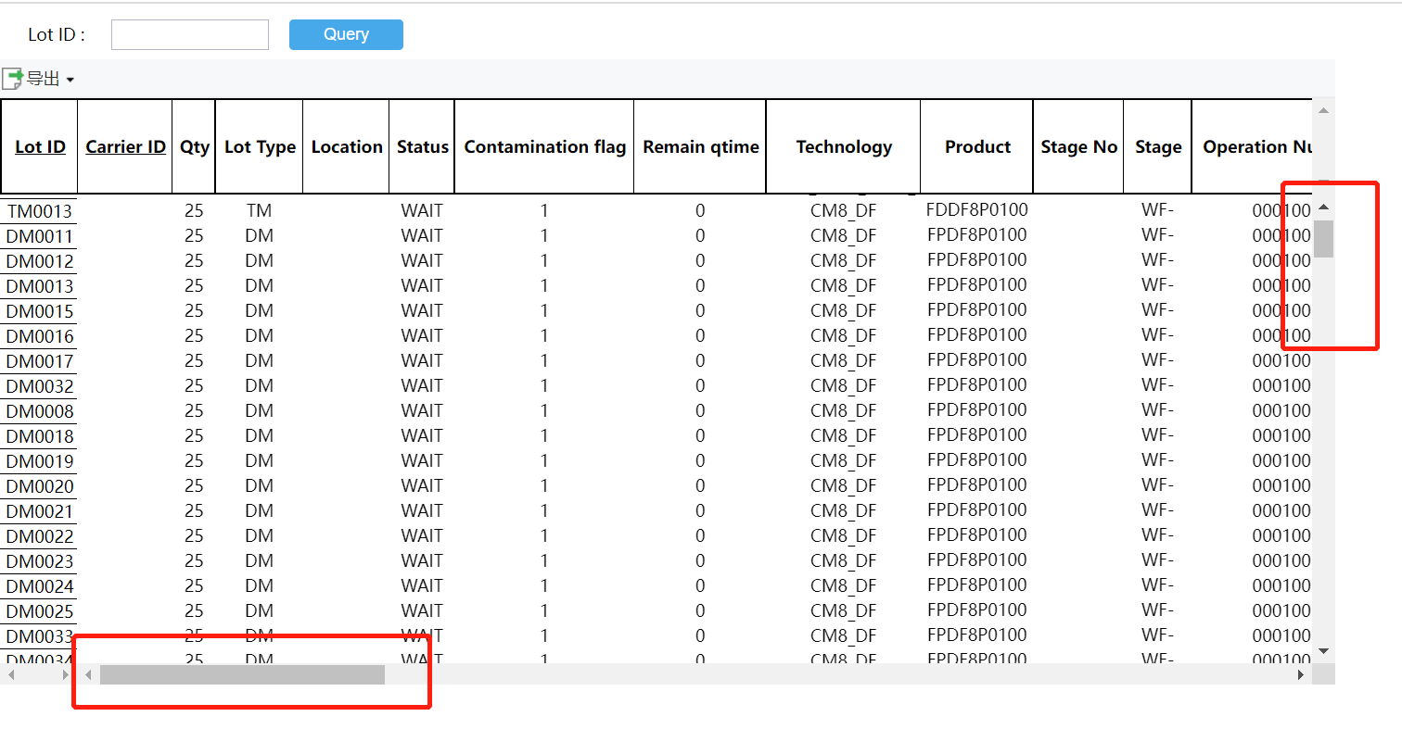Image resolution: width=1402 pixels, height=729 pixels.
Task: Open lot DM0013 link
Action: pyautogui.click(x=40, y=286)
